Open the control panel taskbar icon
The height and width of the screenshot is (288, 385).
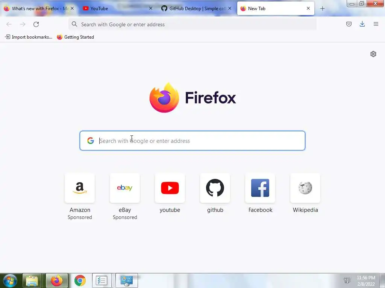point(127,280)
